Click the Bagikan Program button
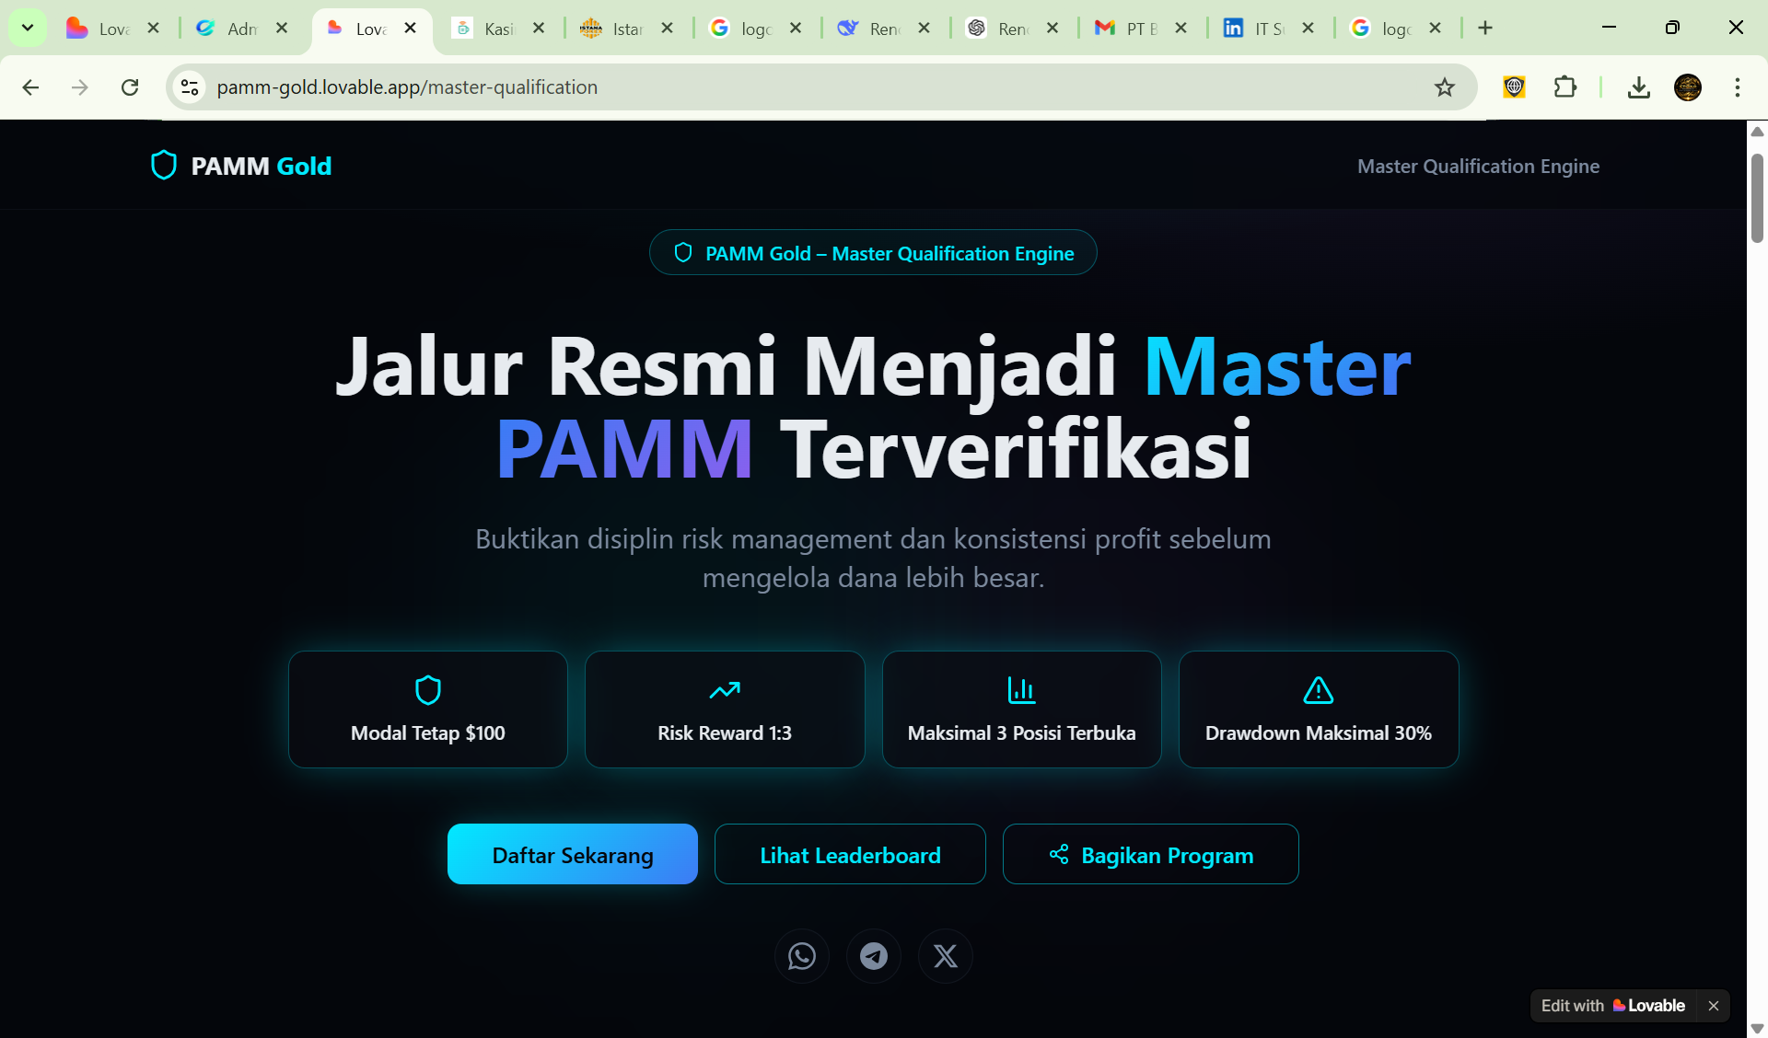The width and height of the screenshot is (1768, 1038). coord(1151,855)
